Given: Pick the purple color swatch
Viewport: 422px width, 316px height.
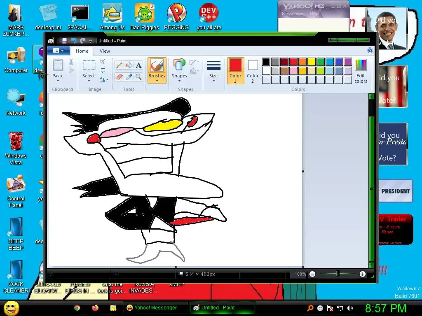Looking at the screenshot, I should click(x=348, y=62).
